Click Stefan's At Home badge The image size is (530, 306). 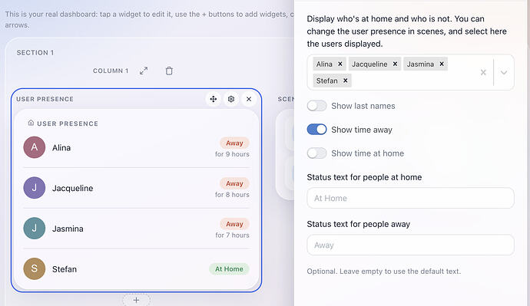[x=229, y=269]
